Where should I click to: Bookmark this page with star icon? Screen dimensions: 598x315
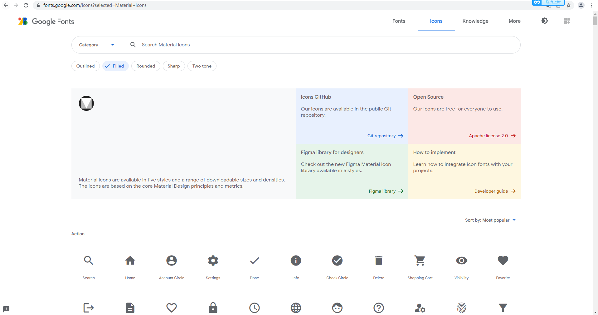569,5
